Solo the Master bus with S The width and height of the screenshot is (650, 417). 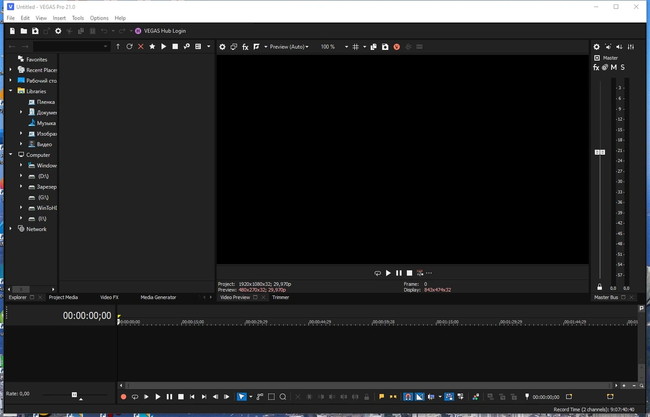pos(622,68)
